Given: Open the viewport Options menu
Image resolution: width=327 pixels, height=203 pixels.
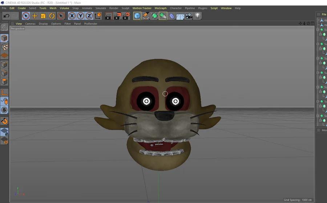Looking at the screenshot, I should click(x=56, y=24).
